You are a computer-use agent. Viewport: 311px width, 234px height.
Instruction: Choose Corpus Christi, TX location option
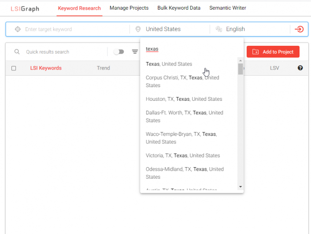[189, 81]
